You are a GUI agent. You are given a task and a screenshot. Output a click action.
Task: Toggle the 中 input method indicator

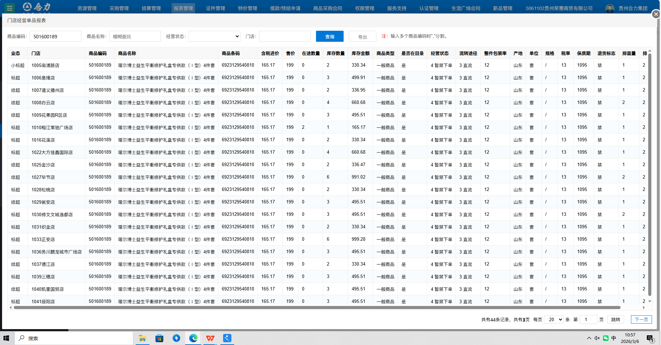tap(614, 338)
